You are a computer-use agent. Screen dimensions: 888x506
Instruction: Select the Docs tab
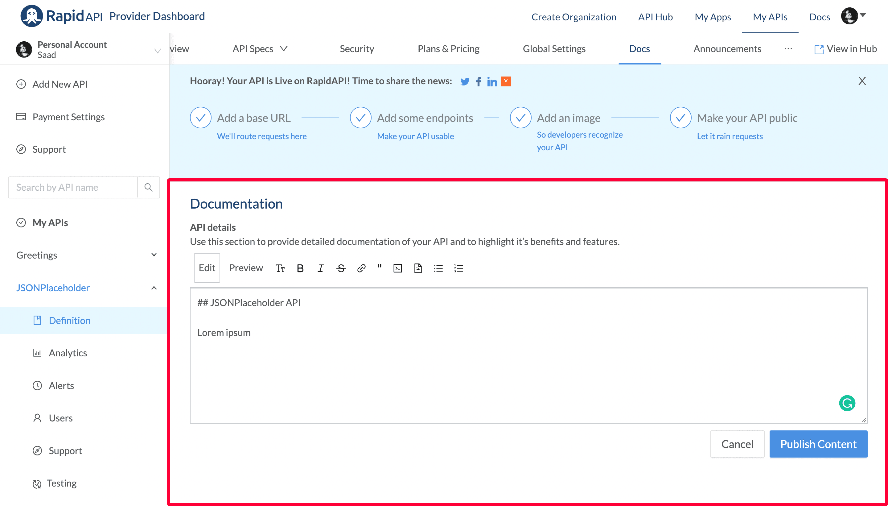pyautogui.click(x=639, y=49)
